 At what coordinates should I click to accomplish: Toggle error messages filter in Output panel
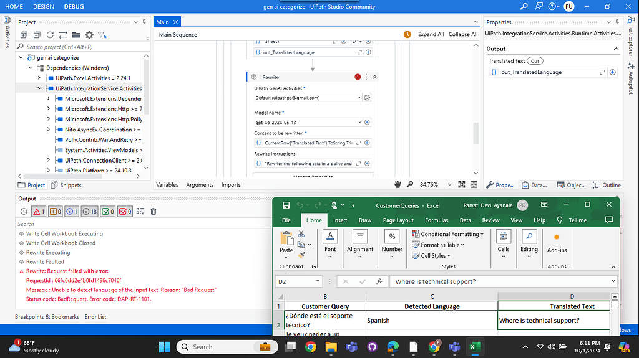tap(39, 212)
